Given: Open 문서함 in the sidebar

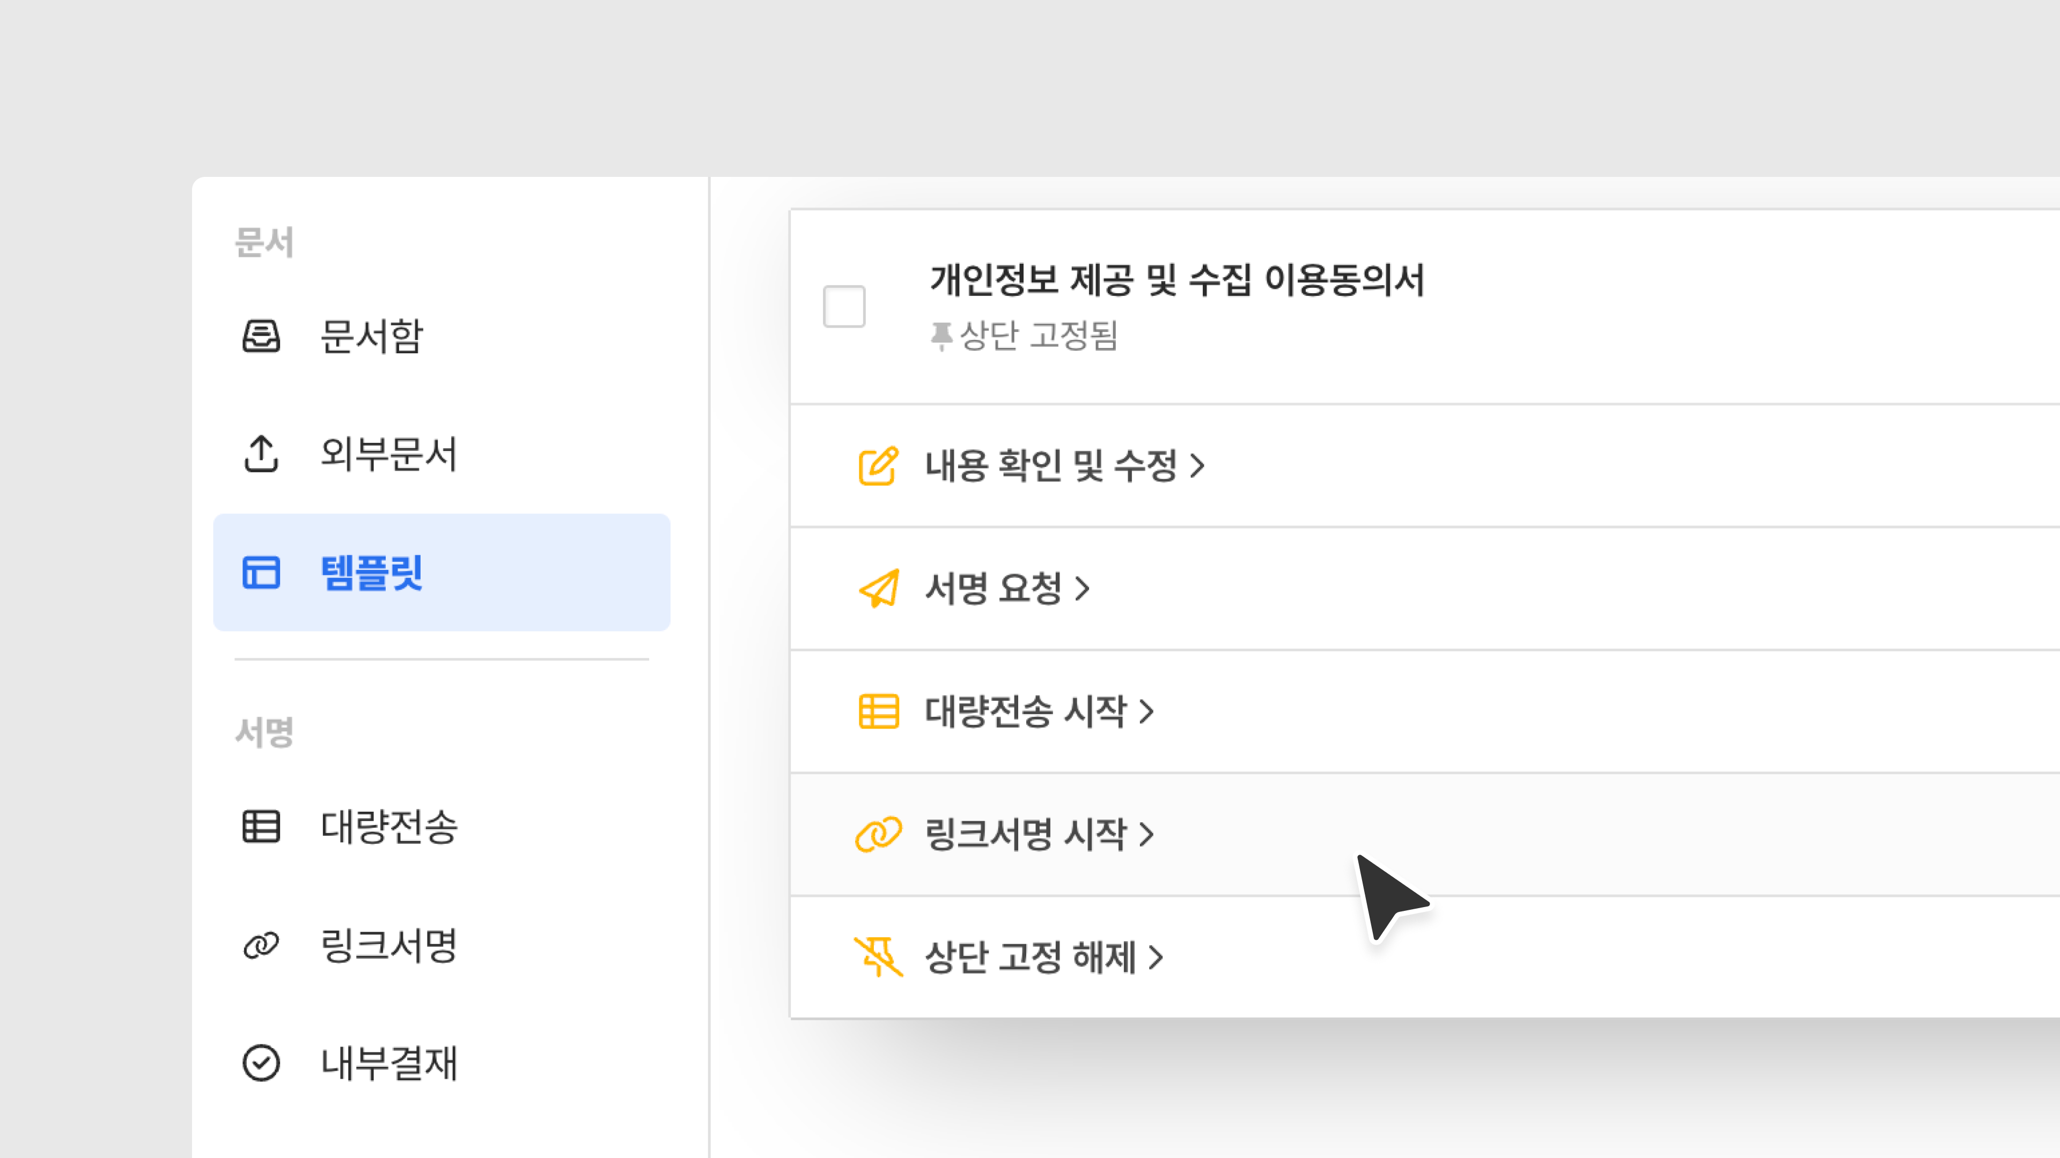Looking at the screenshot, I should pyautogui.click(x=371, y=336).
